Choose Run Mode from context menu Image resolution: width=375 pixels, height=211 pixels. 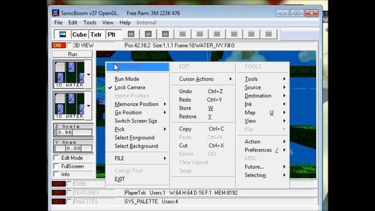point(138,79)
